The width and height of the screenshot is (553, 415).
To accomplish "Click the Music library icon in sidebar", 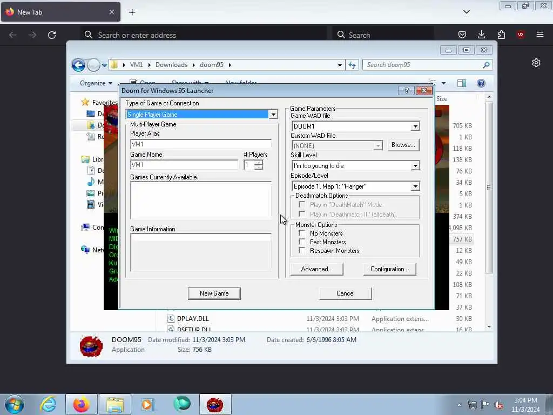I will pyautogui.click(x=91, y=182).
